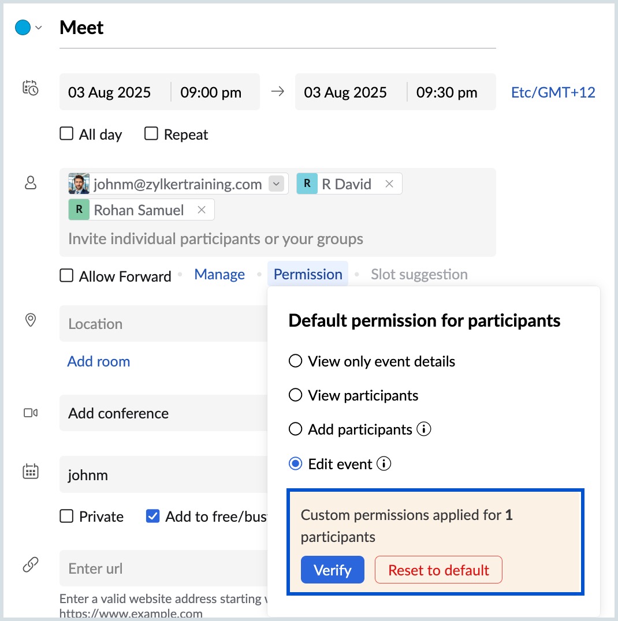Click the calendar icon beside johnm
The image size is (618, 621).
click(31, 472)
